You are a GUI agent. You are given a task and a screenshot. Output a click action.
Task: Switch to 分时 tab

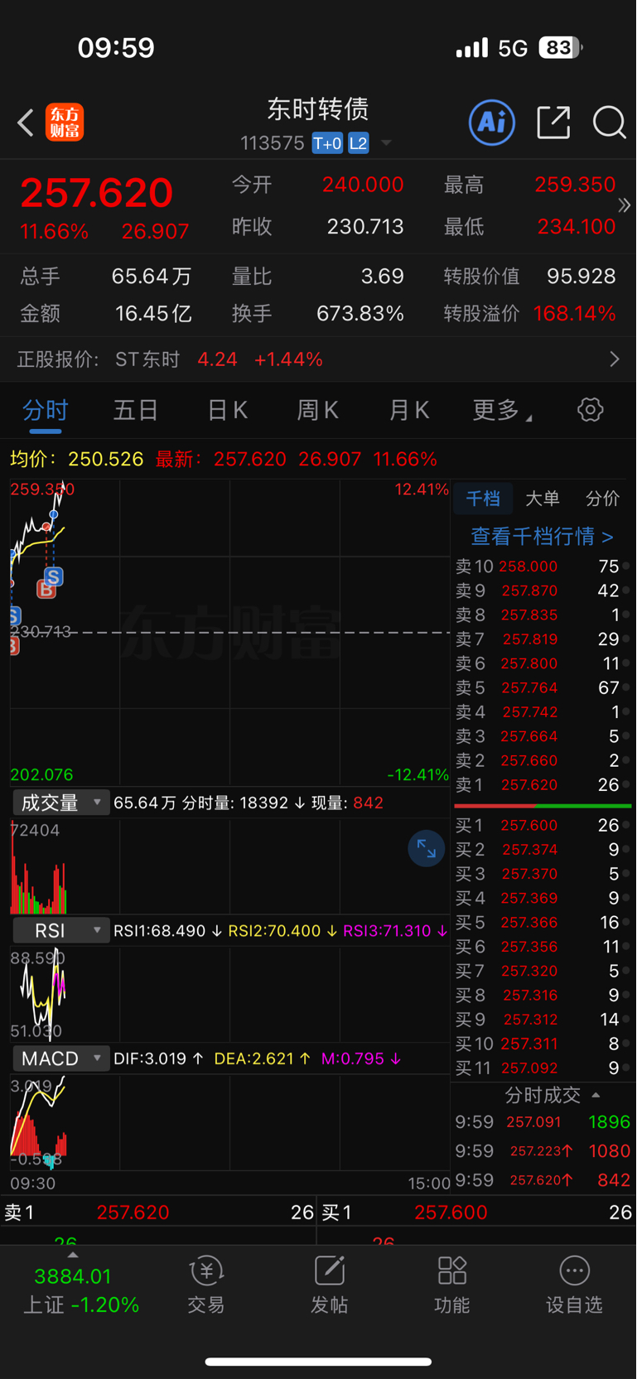pyautogui.click(x=45, y=410)
